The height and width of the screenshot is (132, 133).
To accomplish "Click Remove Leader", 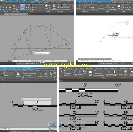I will pyautogui.click(x=112, y=9).
